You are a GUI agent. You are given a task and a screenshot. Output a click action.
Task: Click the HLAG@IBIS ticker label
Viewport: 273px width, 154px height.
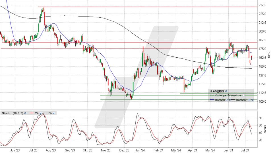(x=217, y=91)
